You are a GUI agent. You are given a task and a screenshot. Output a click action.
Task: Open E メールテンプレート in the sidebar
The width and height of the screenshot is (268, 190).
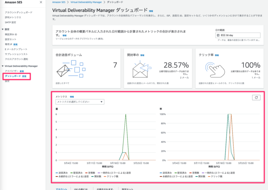click(x=16, y=49)
